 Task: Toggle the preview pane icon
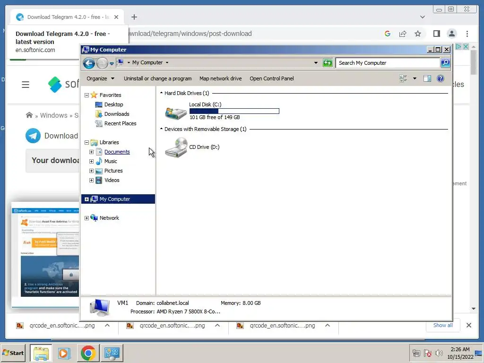(x=427, y=78)
